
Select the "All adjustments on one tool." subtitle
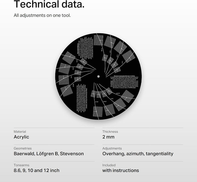(x=42, y=15)
